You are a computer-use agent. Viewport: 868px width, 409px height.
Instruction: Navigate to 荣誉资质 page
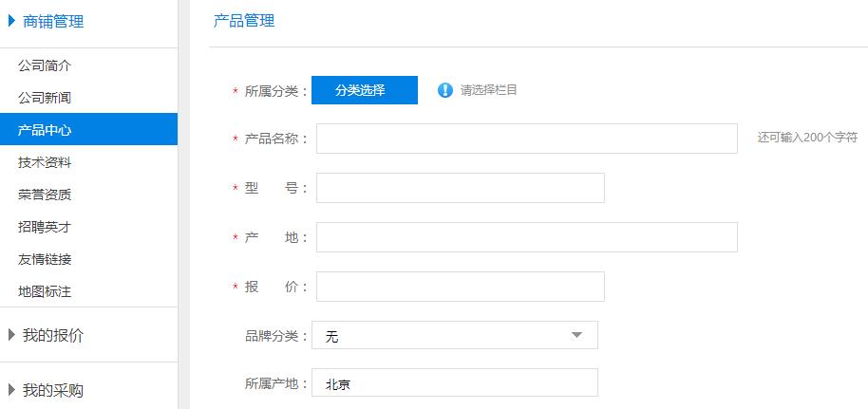pos(45,195)
